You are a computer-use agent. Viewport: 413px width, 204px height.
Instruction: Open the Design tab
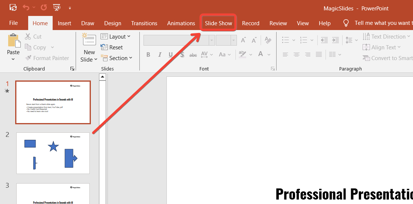(x=113, y=23)
